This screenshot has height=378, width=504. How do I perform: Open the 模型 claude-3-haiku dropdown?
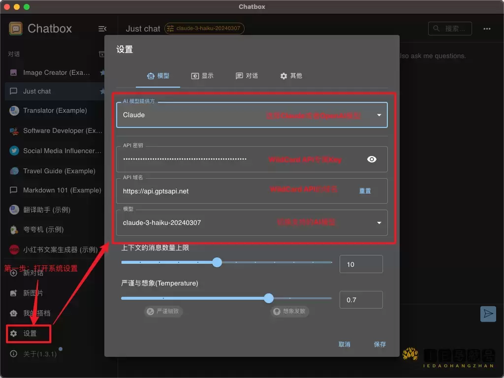[252, 223]
